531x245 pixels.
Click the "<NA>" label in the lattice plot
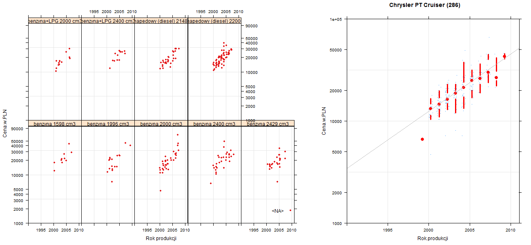tap(278, 211)
